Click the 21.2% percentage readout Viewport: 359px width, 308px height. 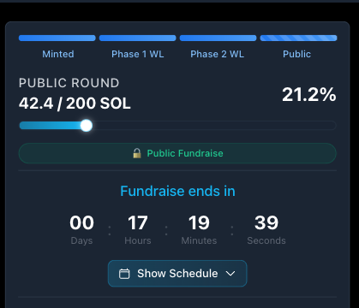309,94
